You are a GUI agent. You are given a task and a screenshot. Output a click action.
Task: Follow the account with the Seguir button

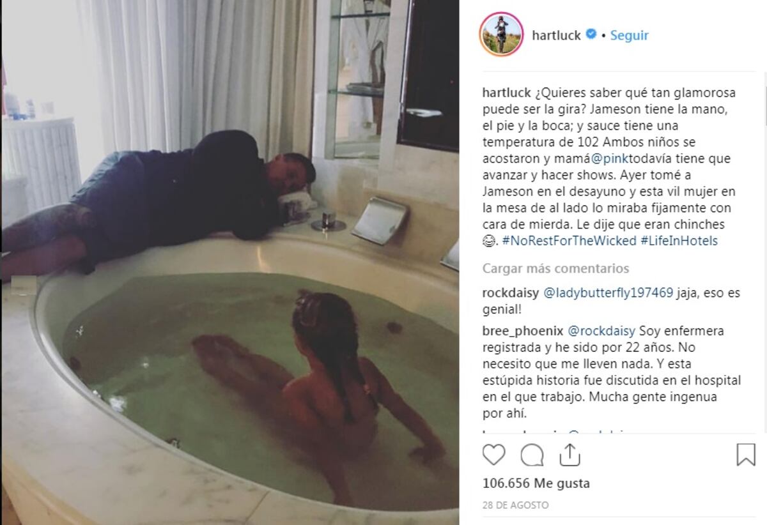point(630,35)
